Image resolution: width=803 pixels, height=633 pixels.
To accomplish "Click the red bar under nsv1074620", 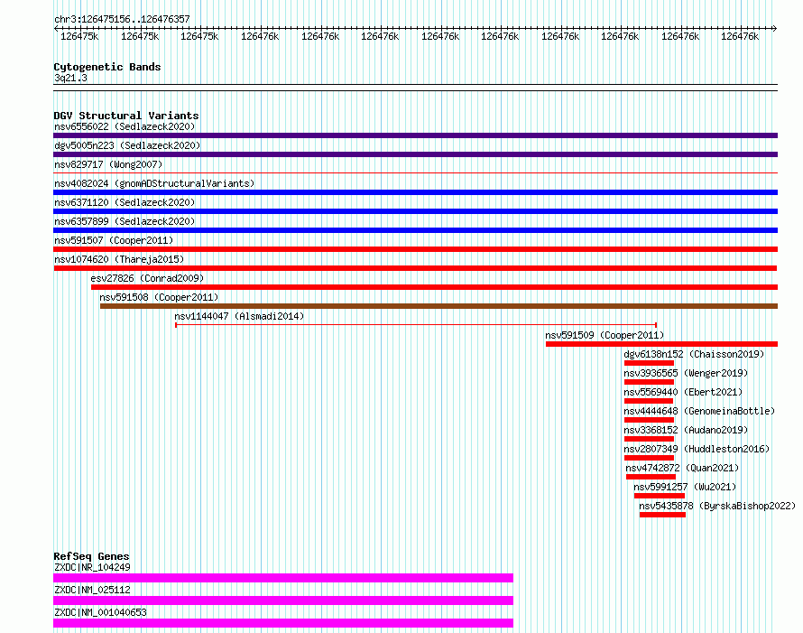I will click(415, 268).
